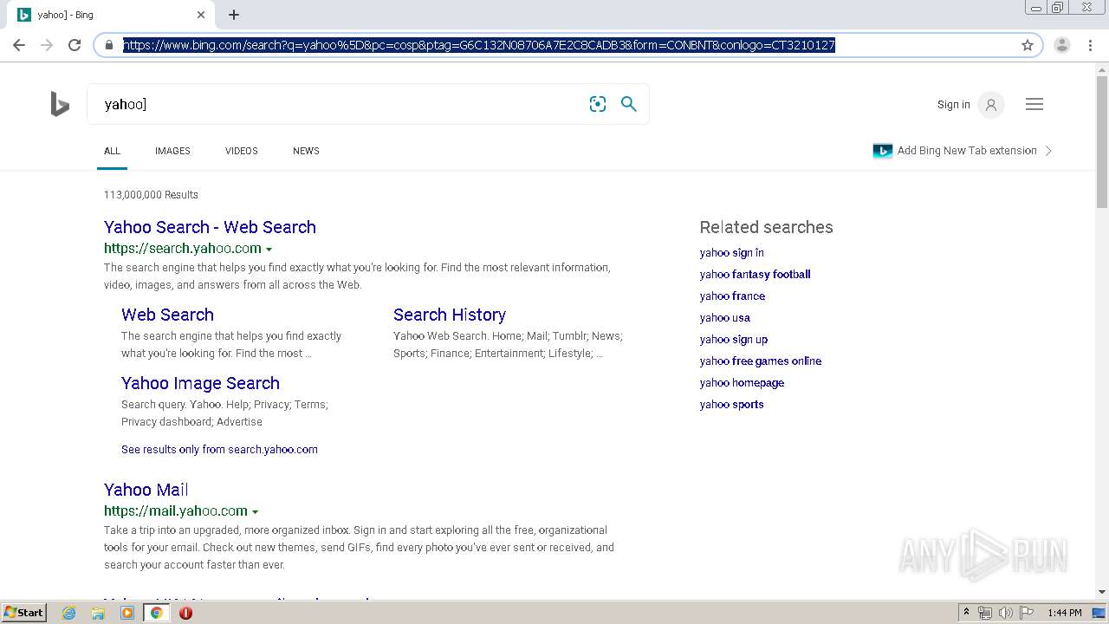Open File Explorer from taskbar

[x=98, y=613]
